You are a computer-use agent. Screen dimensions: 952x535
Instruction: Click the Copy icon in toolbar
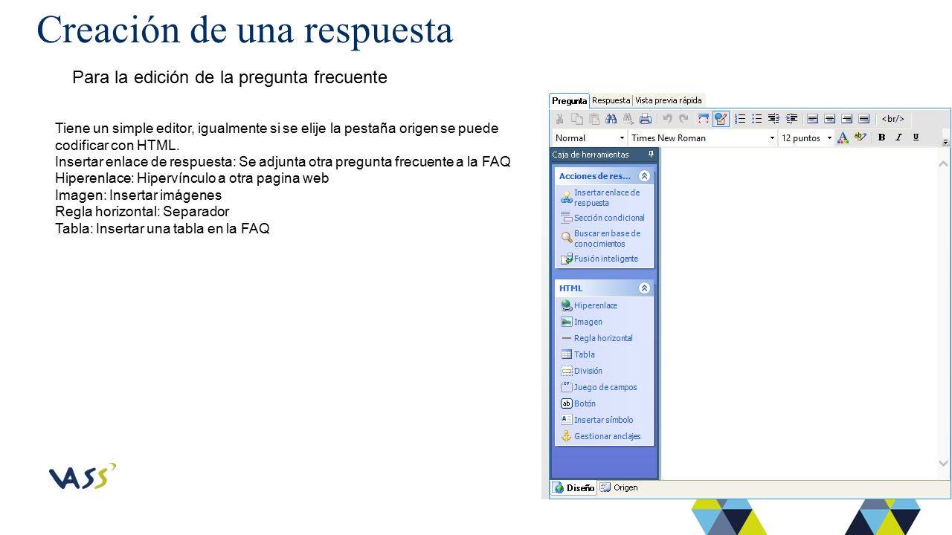point(577,119)
